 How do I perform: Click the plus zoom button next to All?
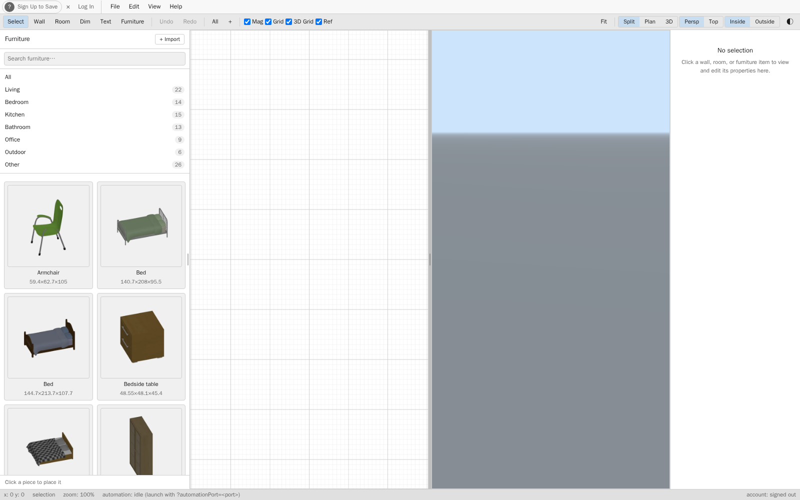(x=230, y=21)
